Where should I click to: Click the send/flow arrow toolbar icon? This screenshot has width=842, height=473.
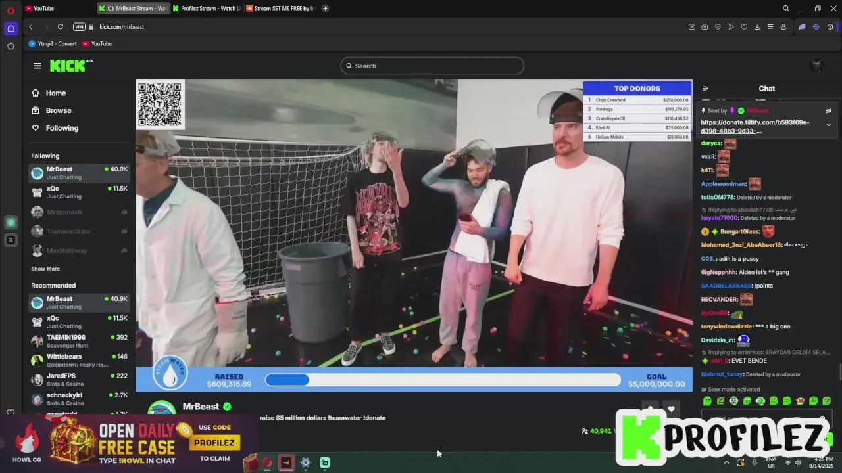coord(731,27)
